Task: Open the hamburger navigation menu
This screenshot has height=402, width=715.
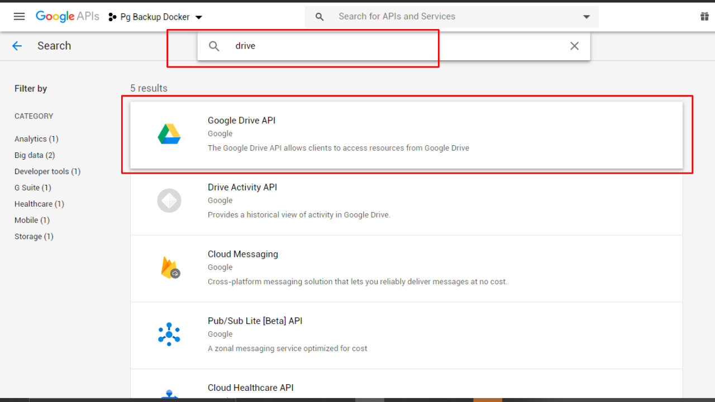Action: coord(19,17)
